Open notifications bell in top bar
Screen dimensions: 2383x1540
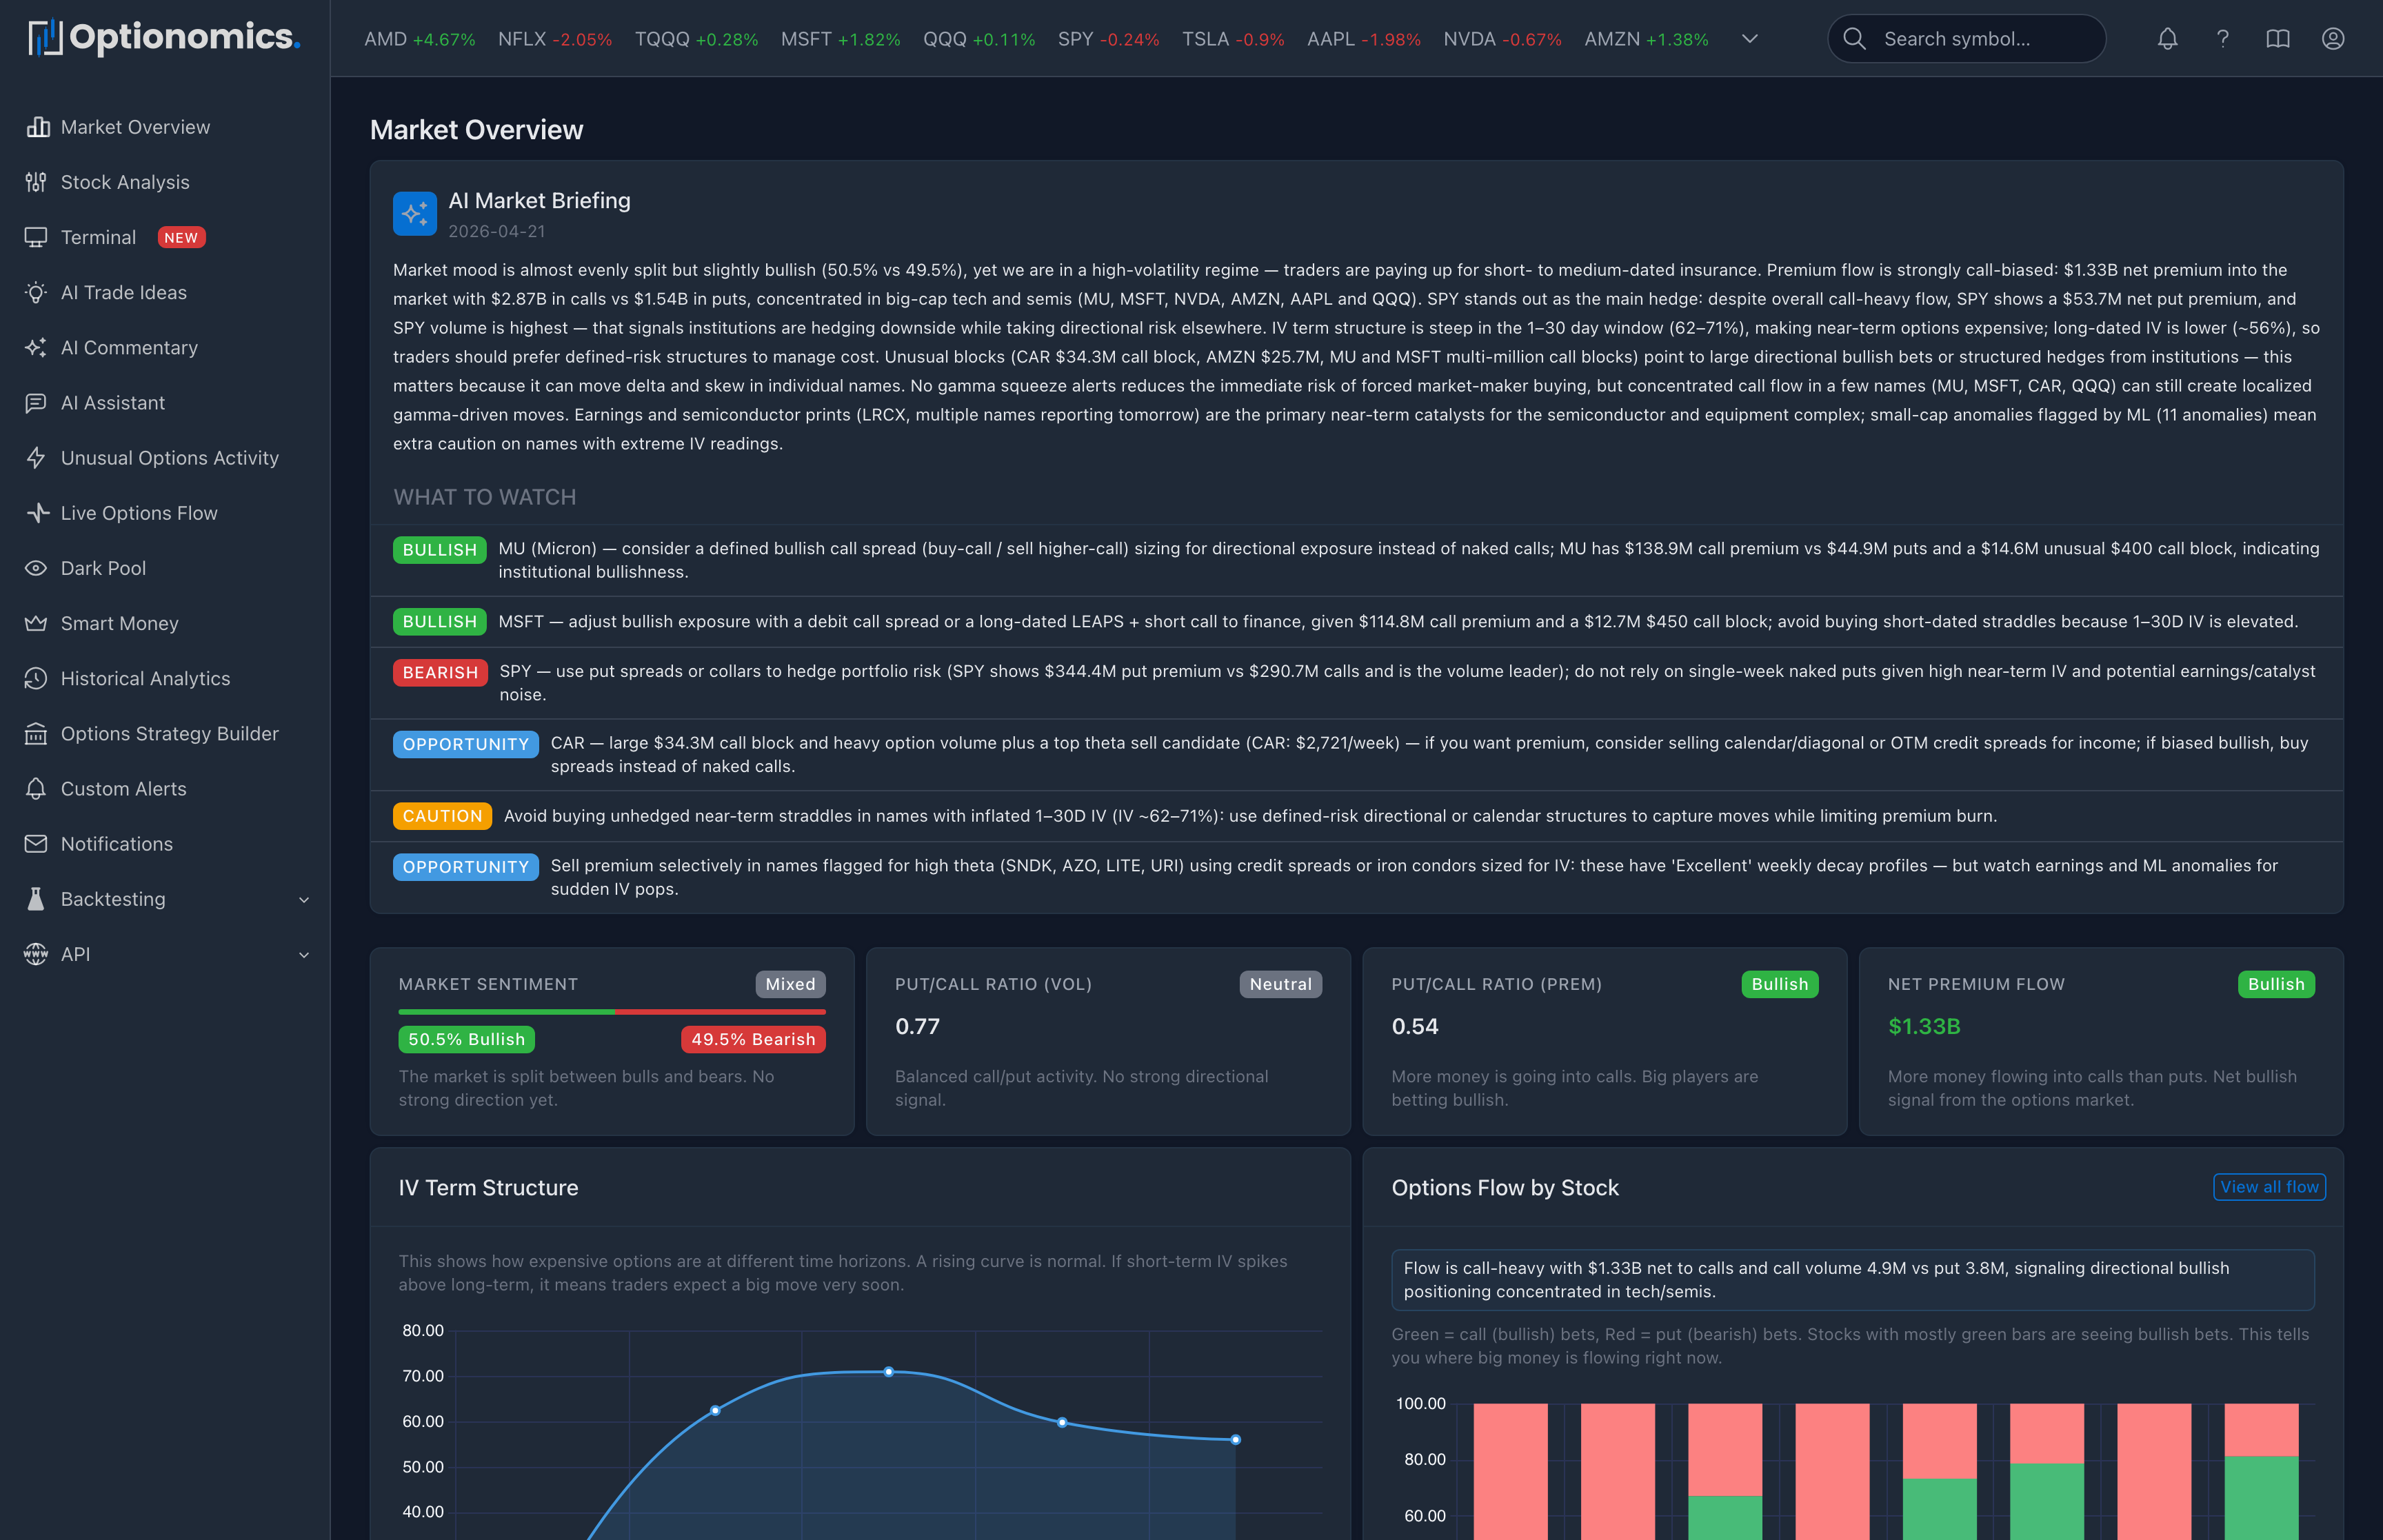point(2167,38)
